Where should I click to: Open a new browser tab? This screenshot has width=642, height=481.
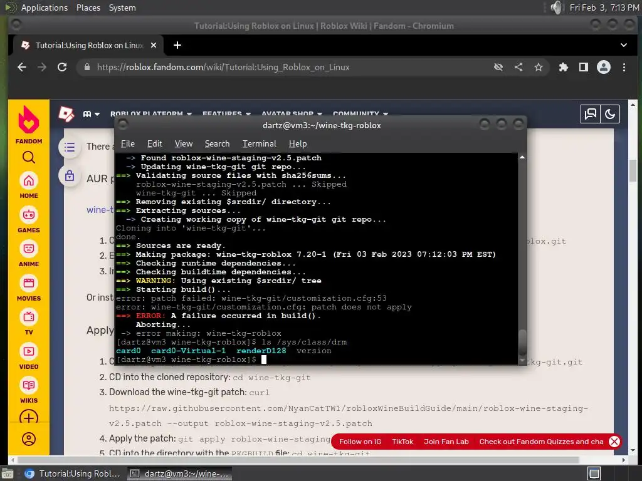tap(177, 45)
